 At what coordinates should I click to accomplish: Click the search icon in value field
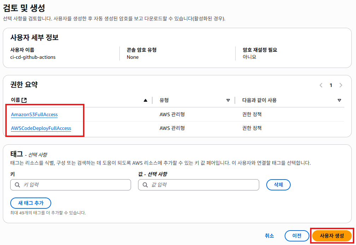pos(145,185)
